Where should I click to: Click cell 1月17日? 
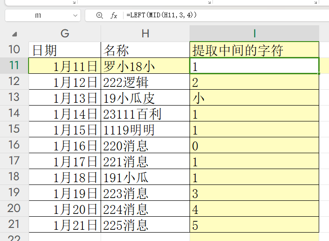(x=65, y=161)
